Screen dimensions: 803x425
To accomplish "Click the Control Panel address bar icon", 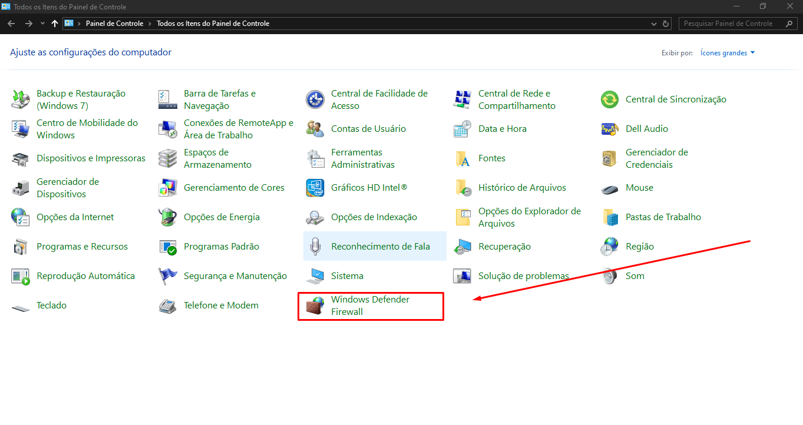I will coord(69,24).
